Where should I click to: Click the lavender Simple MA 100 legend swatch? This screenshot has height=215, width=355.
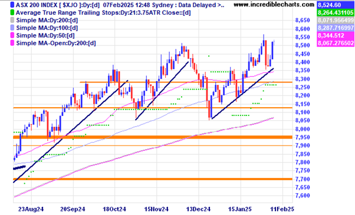point(12,28)
